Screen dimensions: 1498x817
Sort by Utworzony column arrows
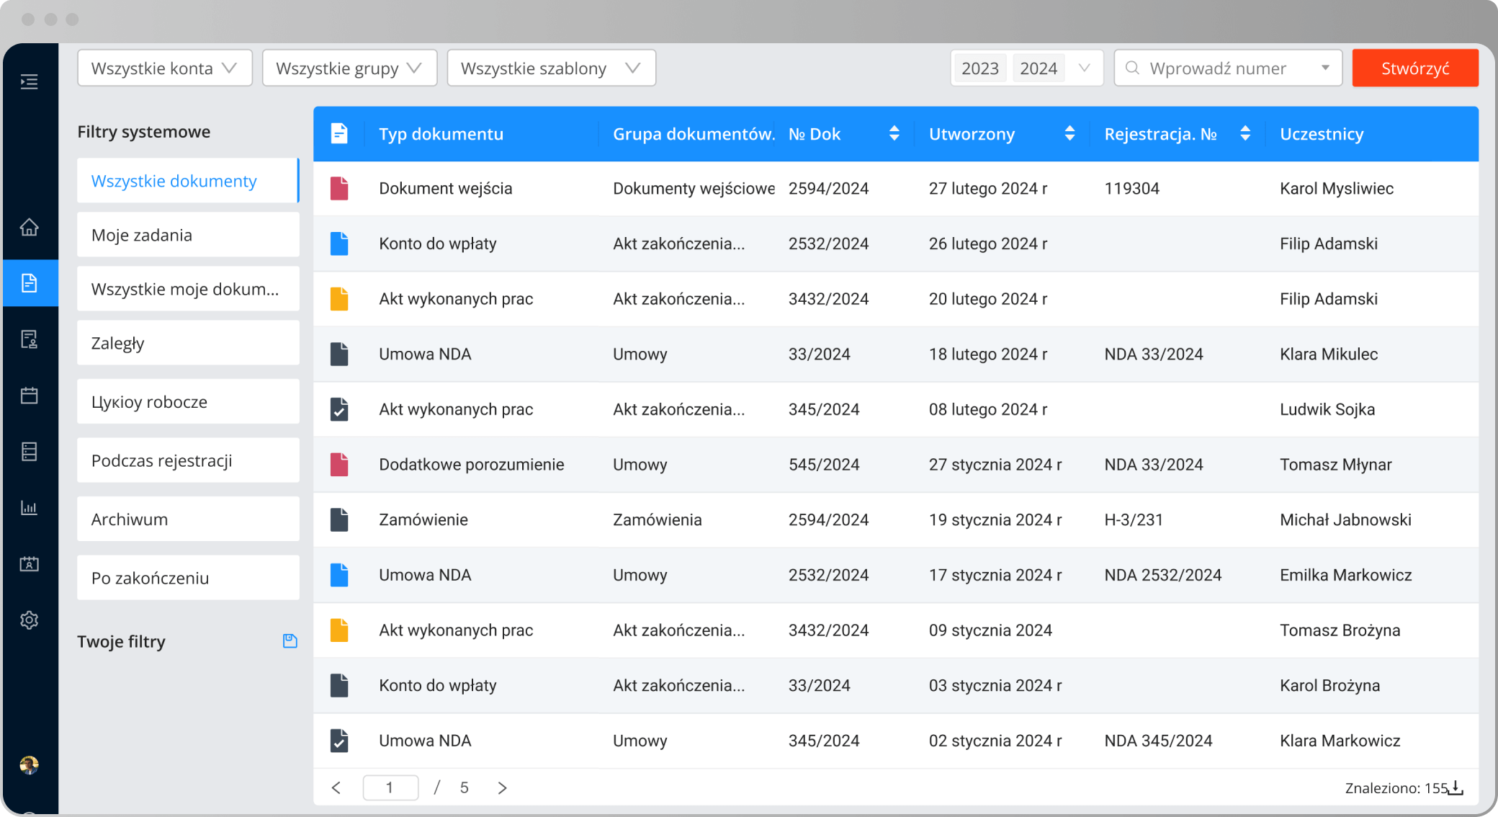pyautogui.click(x=1069, y=133)
